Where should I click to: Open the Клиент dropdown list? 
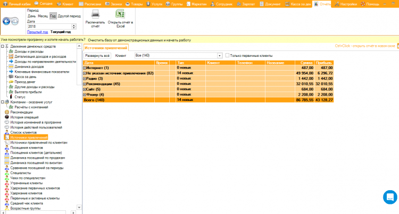click(219, 55)
